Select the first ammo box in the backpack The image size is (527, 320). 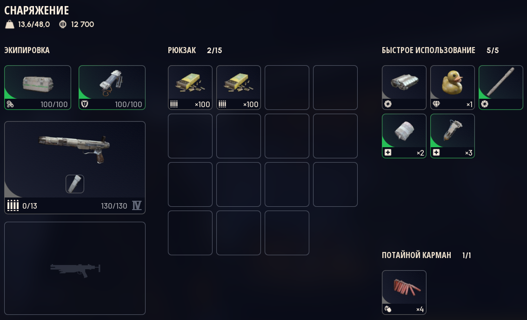tap(190, 88)
